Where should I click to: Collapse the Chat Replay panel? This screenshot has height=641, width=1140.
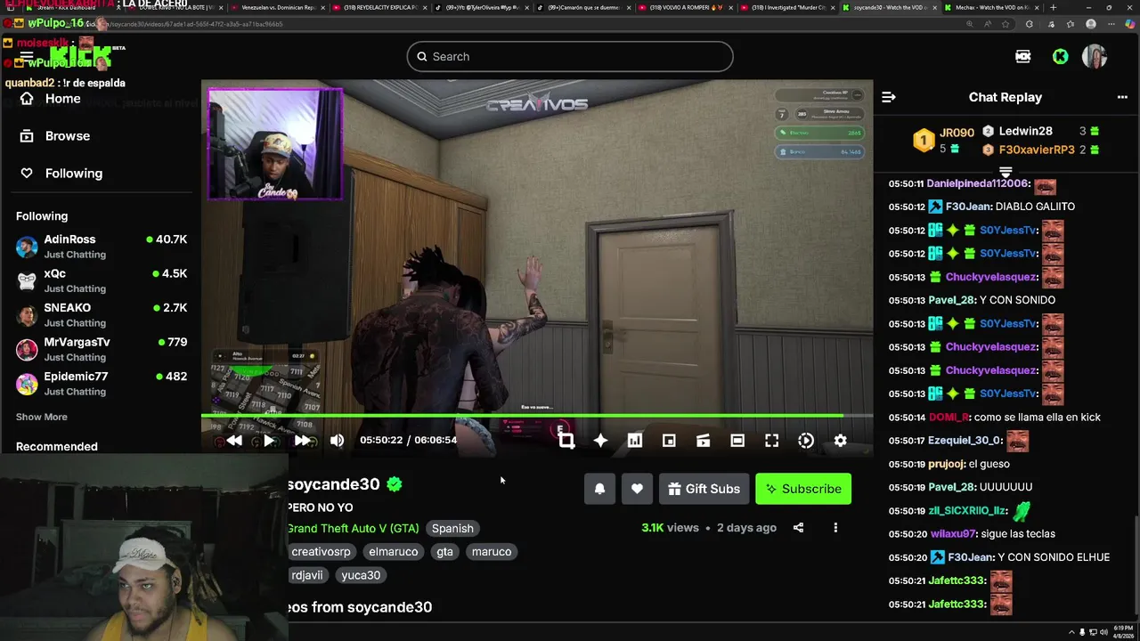click(x=888, y=97)
